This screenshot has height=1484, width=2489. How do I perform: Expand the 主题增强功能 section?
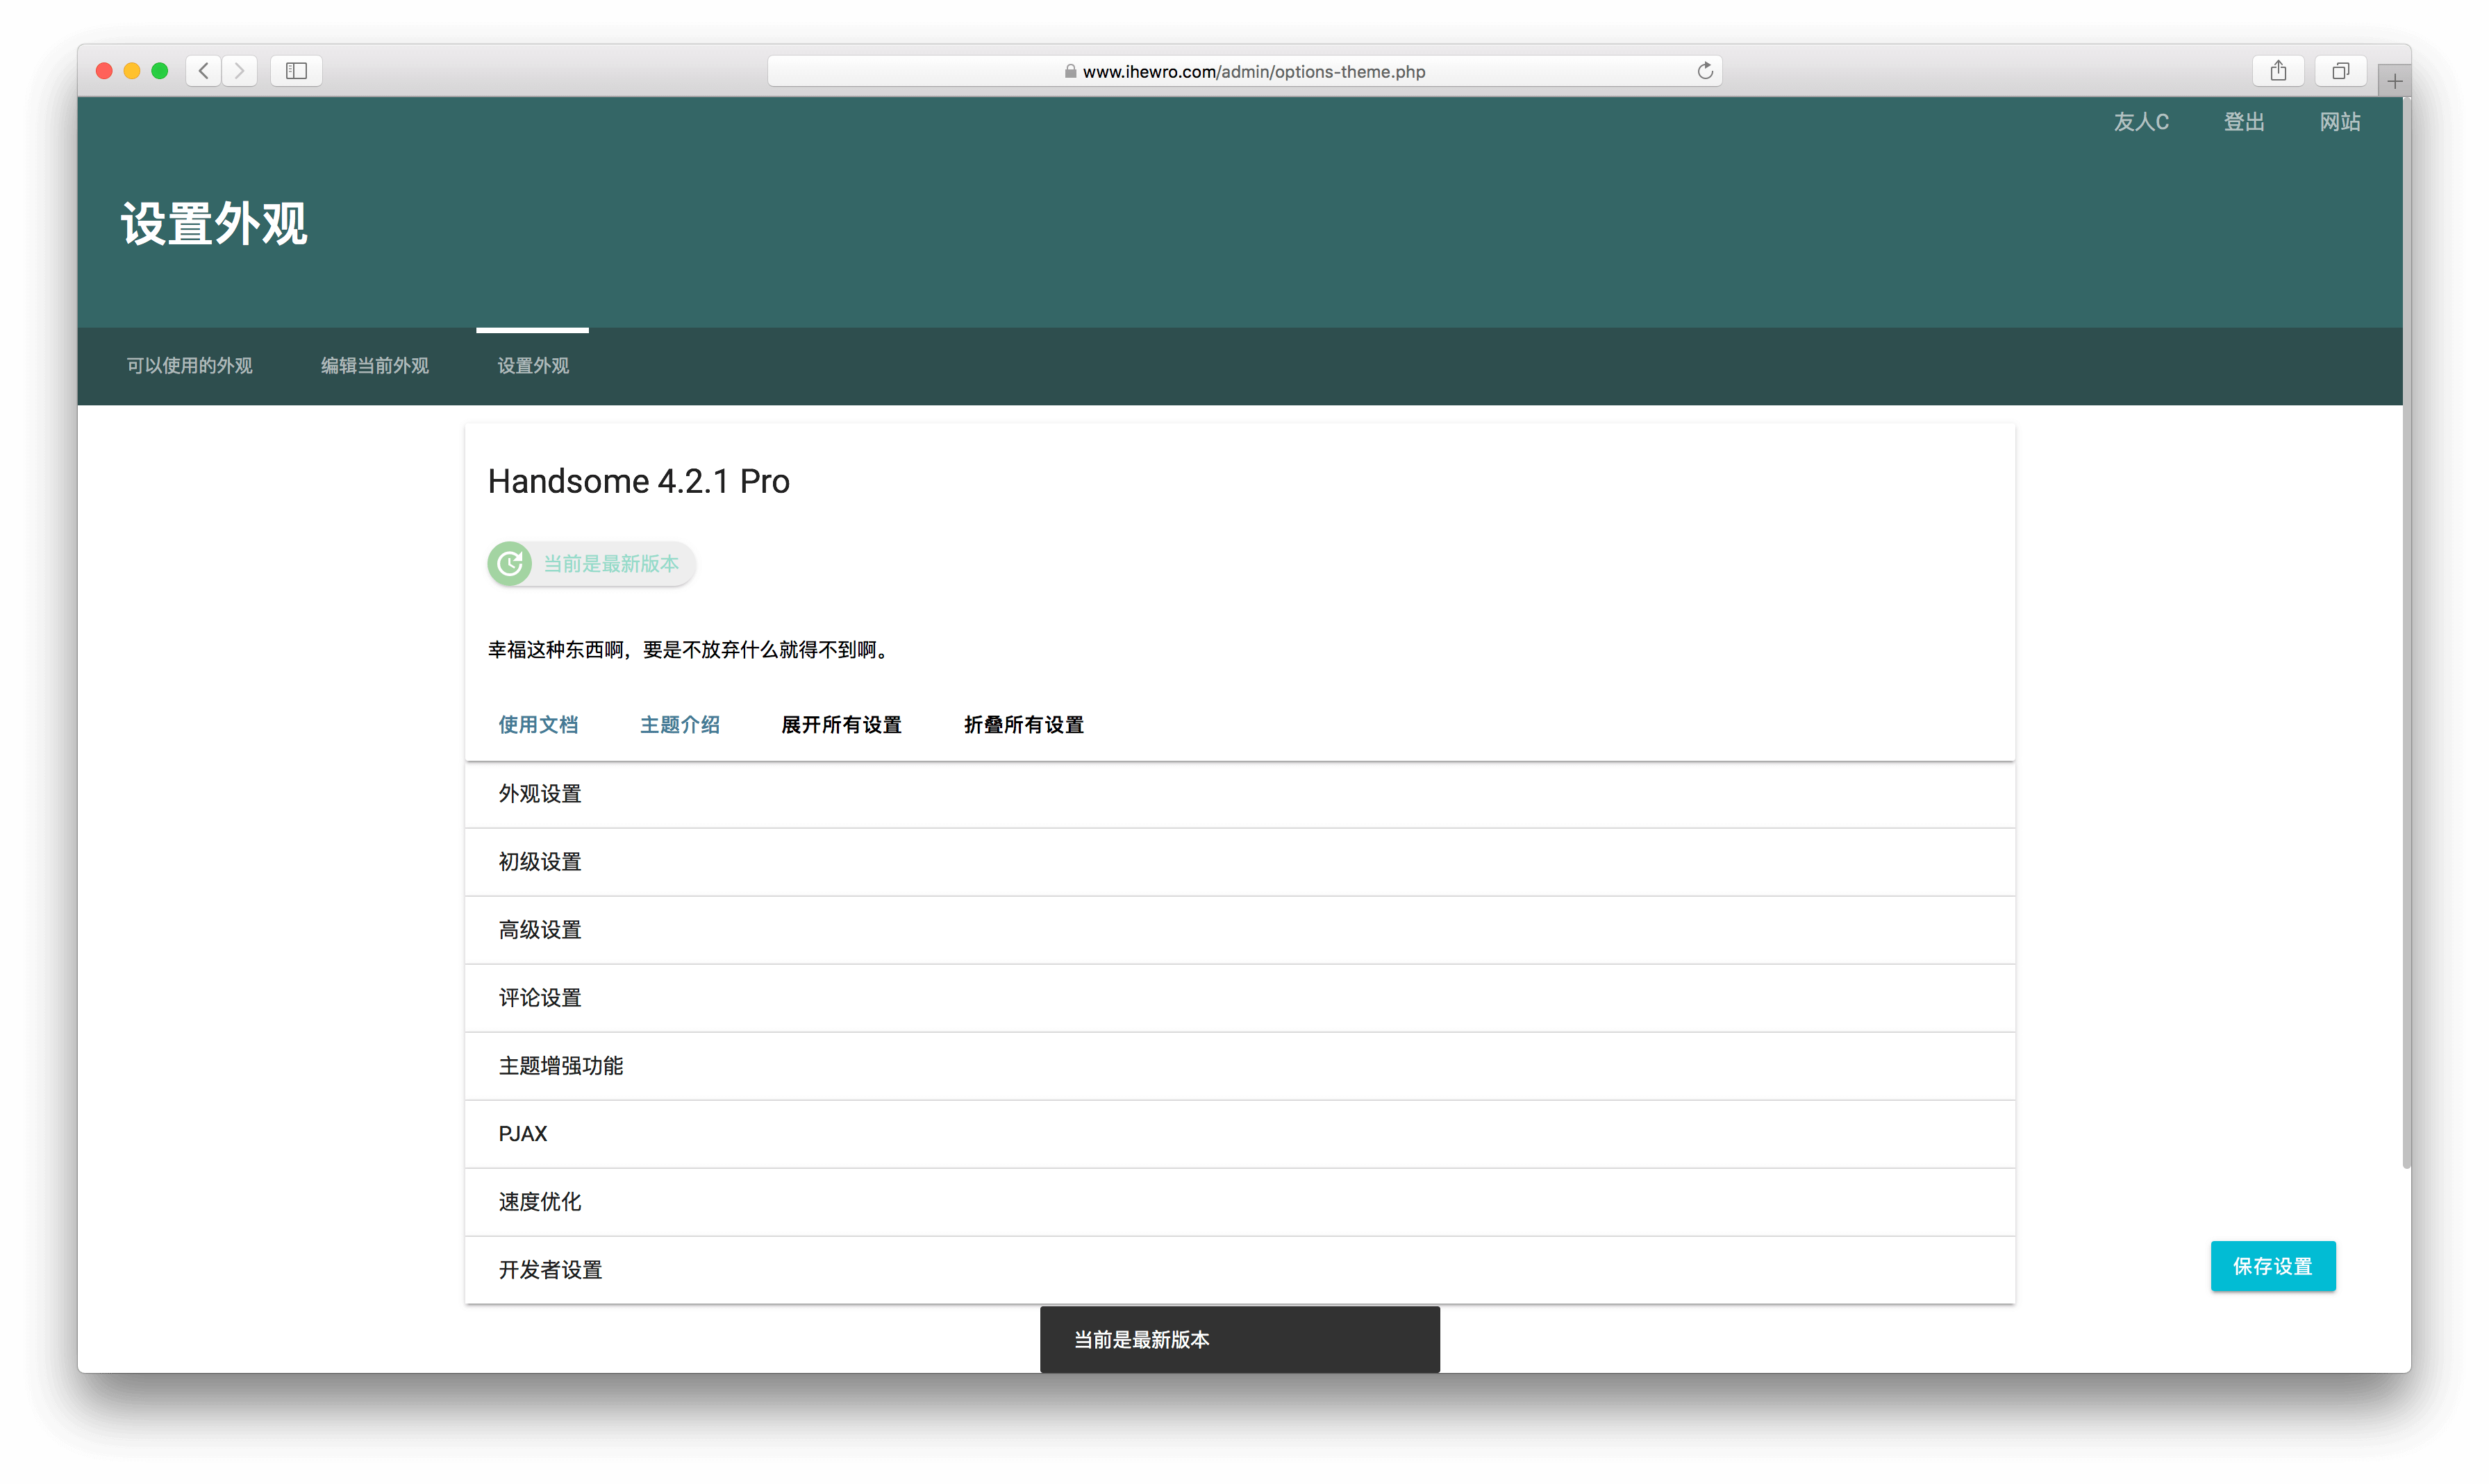click(x=1240, y=1066)
